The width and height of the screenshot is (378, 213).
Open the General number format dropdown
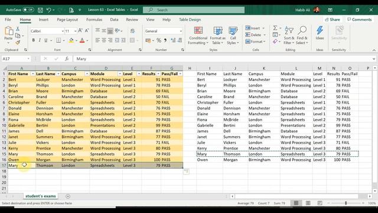point(181,31)
